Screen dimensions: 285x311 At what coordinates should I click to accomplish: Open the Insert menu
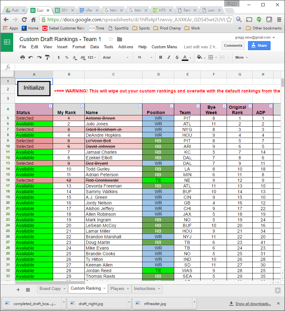click(x=62, y=47)
